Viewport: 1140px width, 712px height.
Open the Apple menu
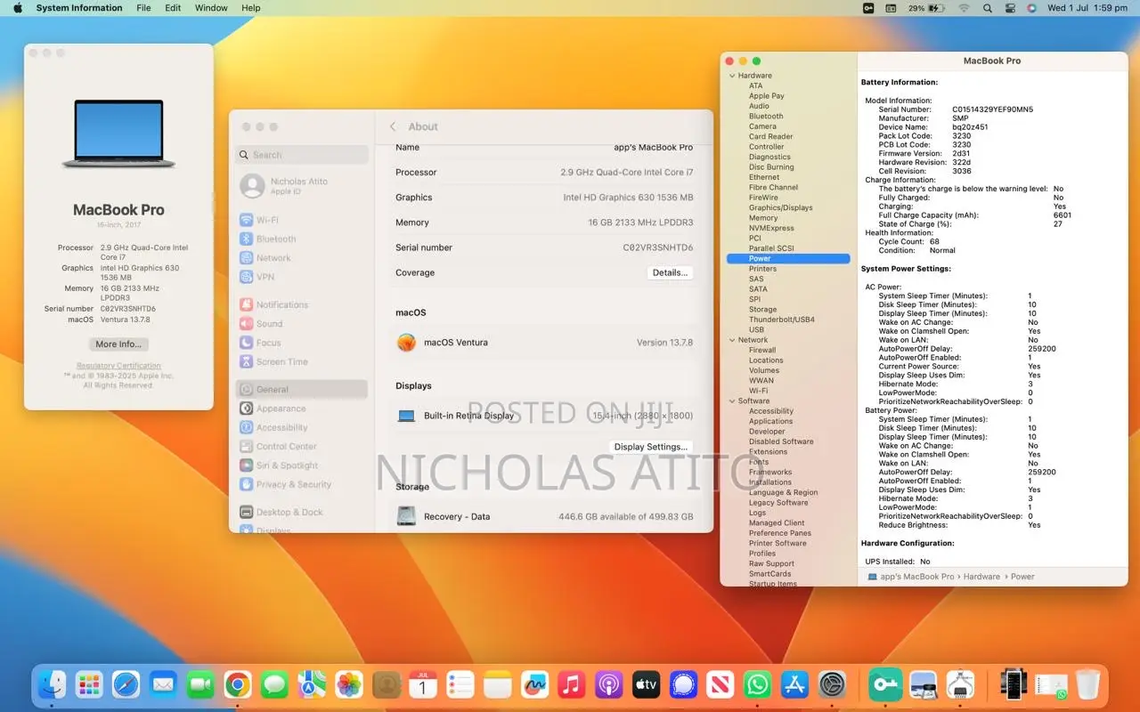pos(17,8)
